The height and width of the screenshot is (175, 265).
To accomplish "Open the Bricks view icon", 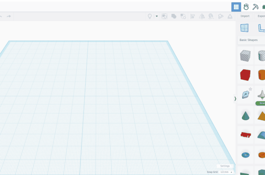I will pos(263,7).
